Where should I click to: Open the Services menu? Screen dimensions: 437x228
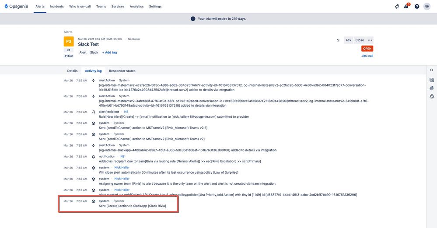tap(118, 7)
